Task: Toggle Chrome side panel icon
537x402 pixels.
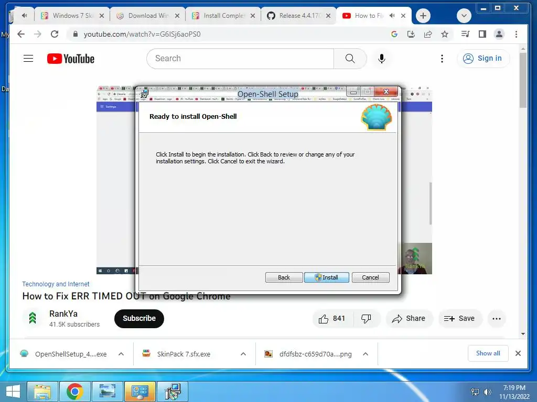Action: coord(482,34)
